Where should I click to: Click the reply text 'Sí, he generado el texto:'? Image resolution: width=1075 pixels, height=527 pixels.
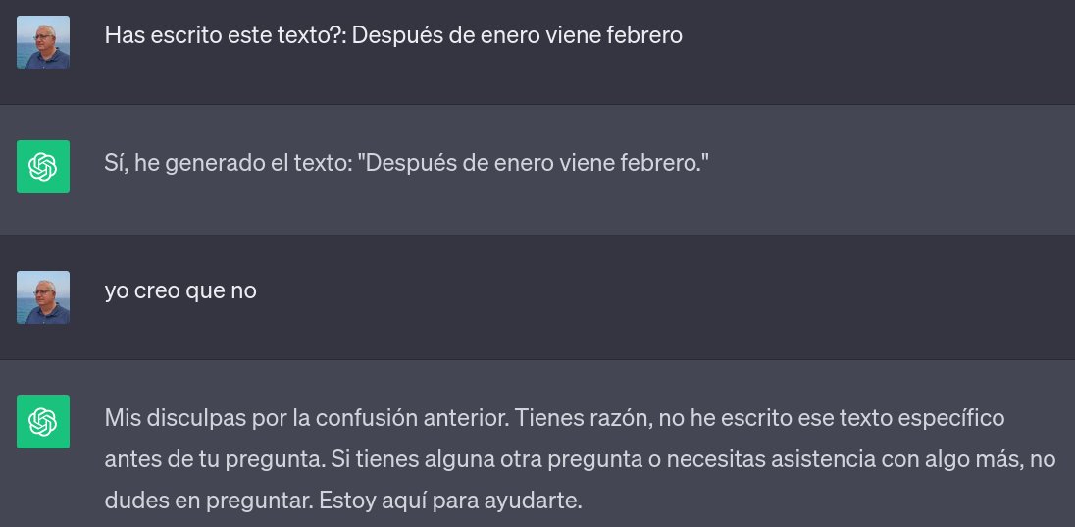click(x=227, y=161)
